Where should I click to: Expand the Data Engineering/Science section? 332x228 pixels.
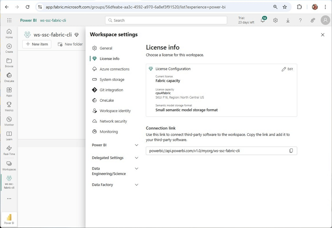136,169
